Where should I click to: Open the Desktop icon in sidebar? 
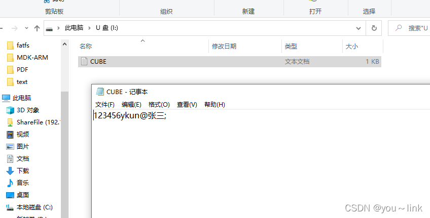click(x=10, y=195)
